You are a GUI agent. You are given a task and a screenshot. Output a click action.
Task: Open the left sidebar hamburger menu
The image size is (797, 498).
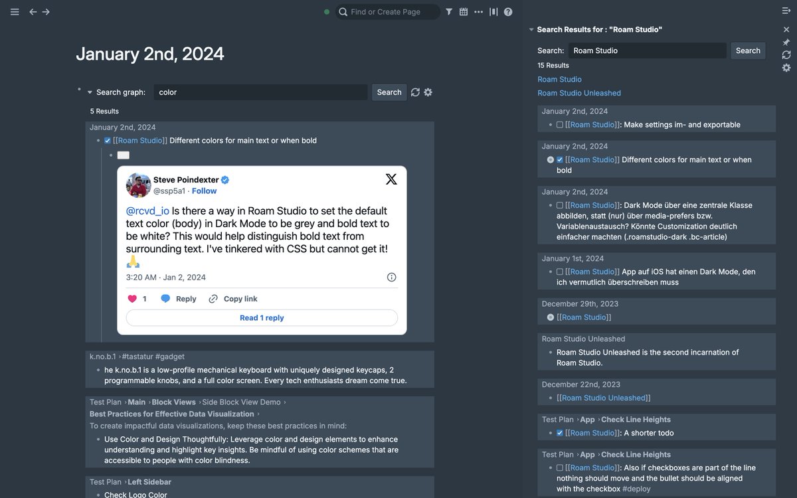tap(15, 12)
